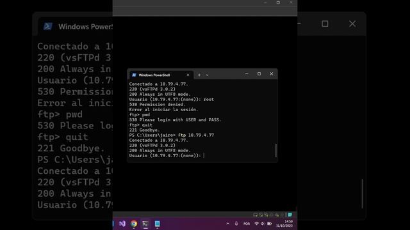The height and width of the screenshot is (230, 410).
Task: Click the '221 Goodbye.' line in front terminal
Action: click(x=144, y=130)
